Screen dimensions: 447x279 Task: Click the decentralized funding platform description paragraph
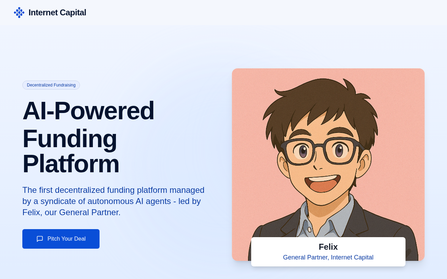(113, 201)
